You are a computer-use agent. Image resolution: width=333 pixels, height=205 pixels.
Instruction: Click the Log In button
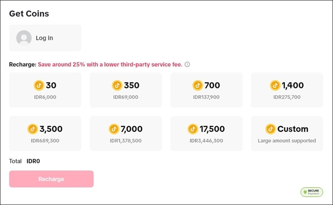click(44, 38)
